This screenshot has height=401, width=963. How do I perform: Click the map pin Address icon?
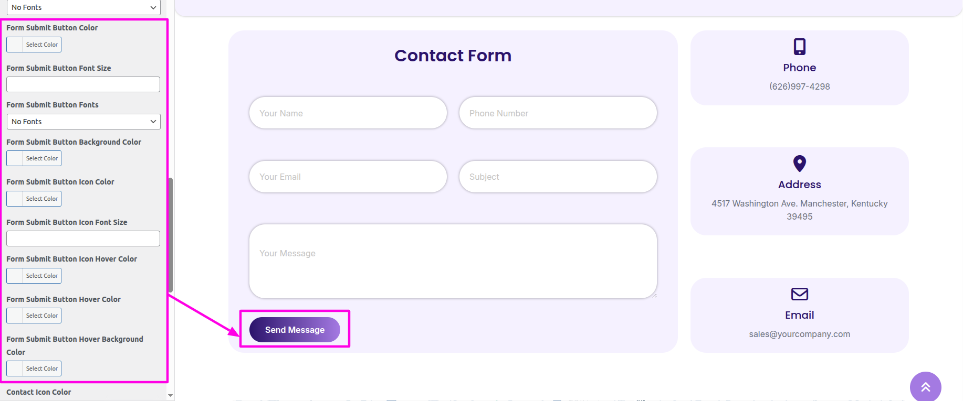pyautogui.click(x=799, y=164)
